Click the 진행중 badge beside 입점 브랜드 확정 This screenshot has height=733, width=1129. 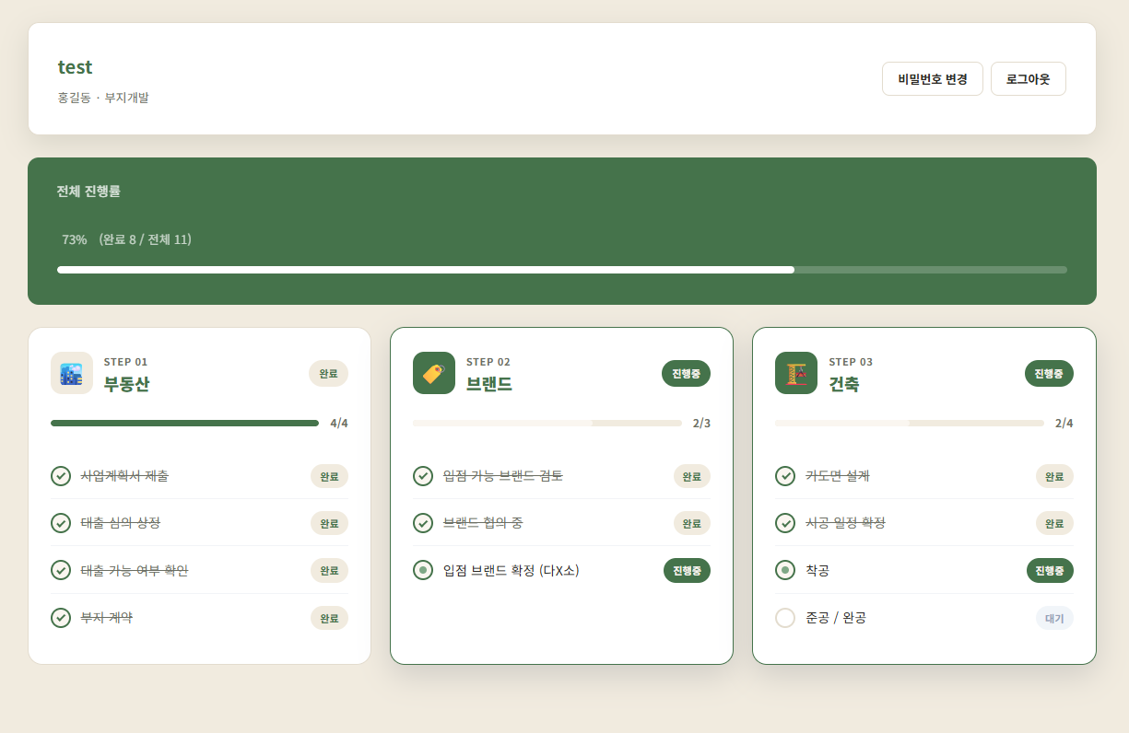(687, 571)
